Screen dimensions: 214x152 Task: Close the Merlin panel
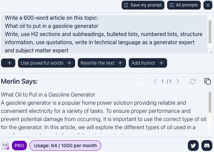tap(208, 5)
